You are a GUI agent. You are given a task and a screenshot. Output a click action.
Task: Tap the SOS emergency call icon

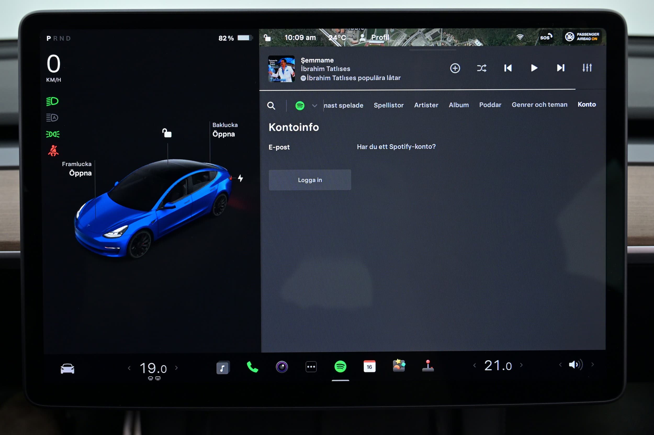[546, 37]
